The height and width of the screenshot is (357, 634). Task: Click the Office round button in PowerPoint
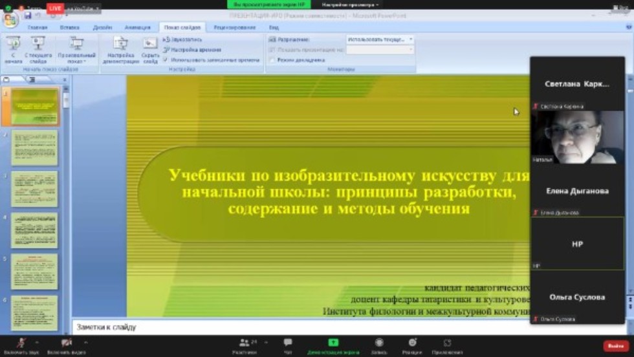10,19
